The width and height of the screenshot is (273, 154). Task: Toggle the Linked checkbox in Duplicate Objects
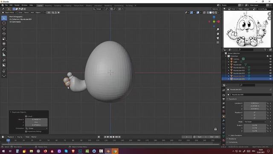(26, 116)
